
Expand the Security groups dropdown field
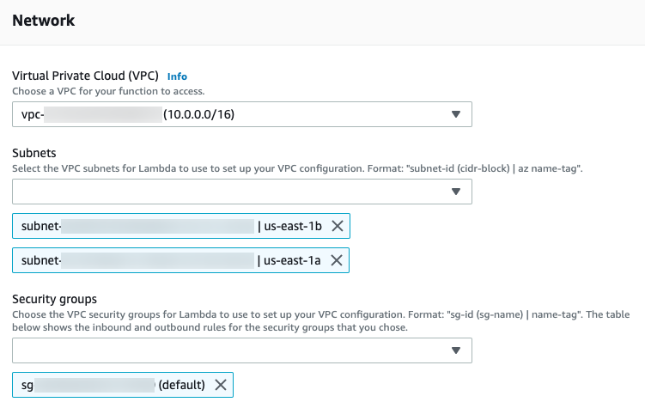242,350
